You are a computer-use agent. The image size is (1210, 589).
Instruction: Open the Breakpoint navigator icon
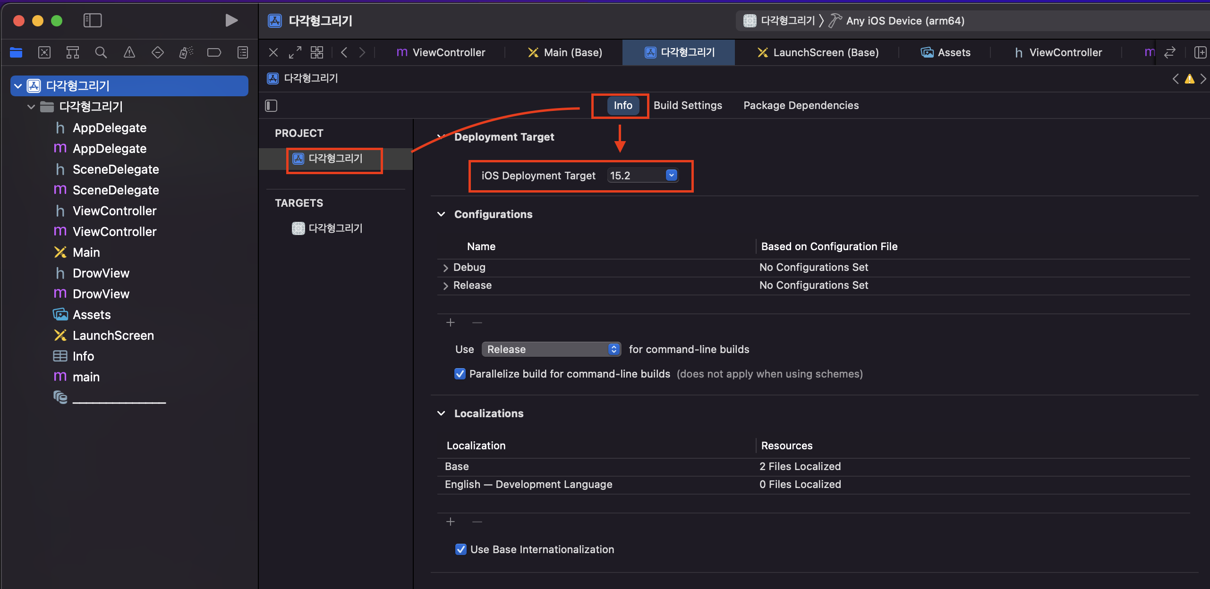(214, 52)
